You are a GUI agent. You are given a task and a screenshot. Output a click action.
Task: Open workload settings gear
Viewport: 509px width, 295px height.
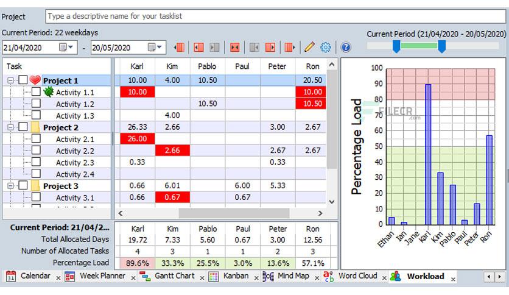tap(326, 48)
